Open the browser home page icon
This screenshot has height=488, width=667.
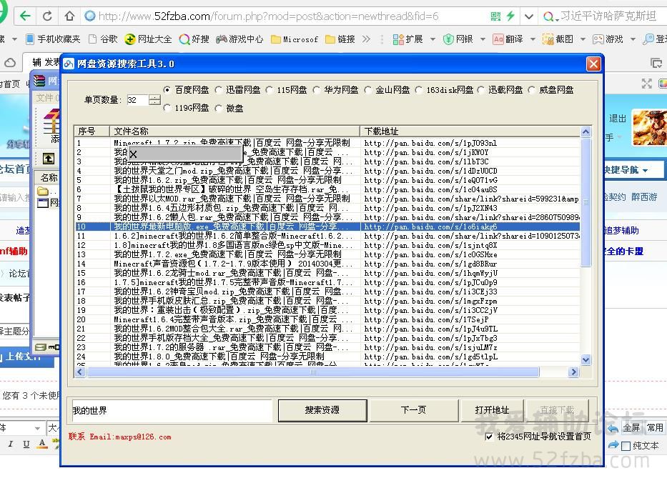click(x=69, y=16)
